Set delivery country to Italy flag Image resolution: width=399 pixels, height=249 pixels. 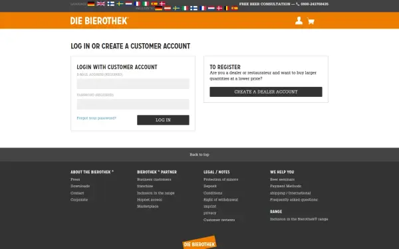185,8
